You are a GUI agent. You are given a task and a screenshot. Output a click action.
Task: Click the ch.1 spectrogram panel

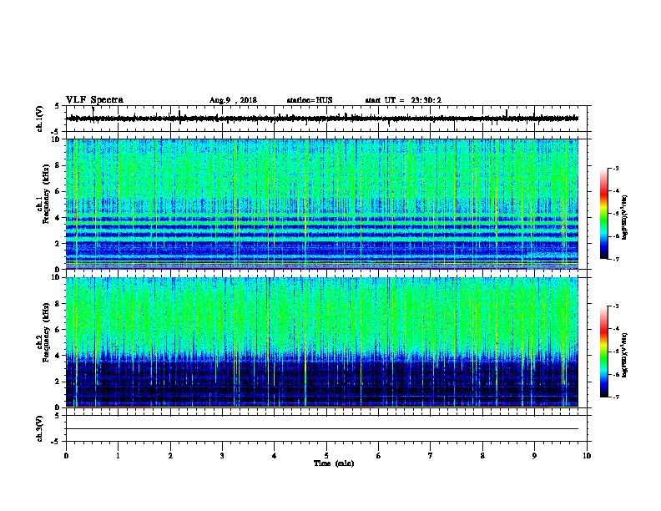click(322, 204)
